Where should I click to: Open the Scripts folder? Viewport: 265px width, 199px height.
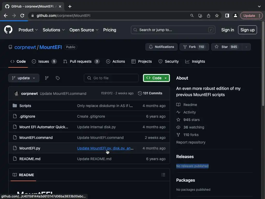(25, 106)
